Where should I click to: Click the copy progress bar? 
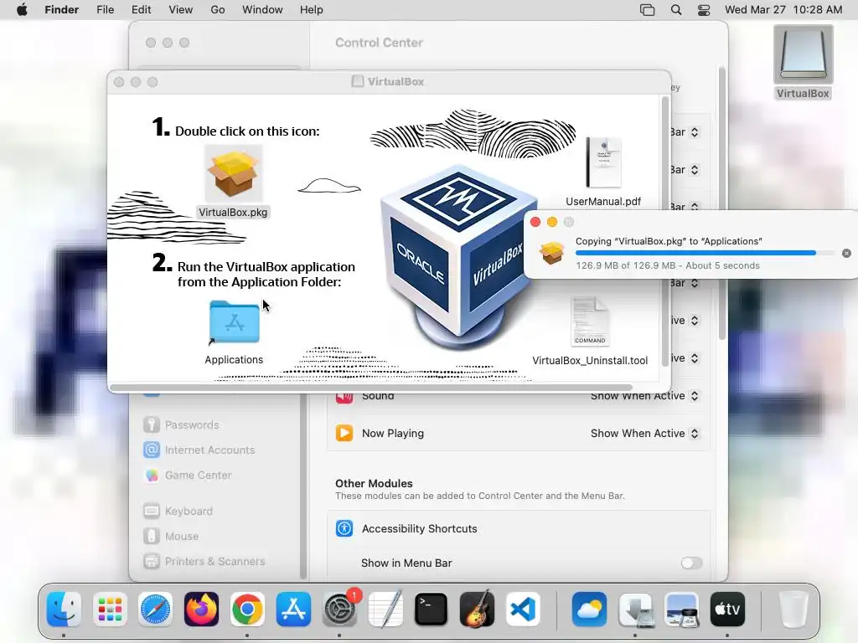705,253
